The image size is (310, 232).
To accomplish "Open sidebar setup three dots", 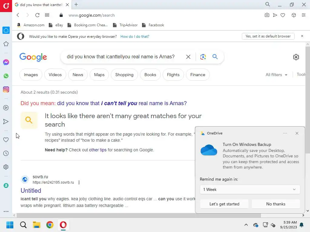I will click(6, 211).
